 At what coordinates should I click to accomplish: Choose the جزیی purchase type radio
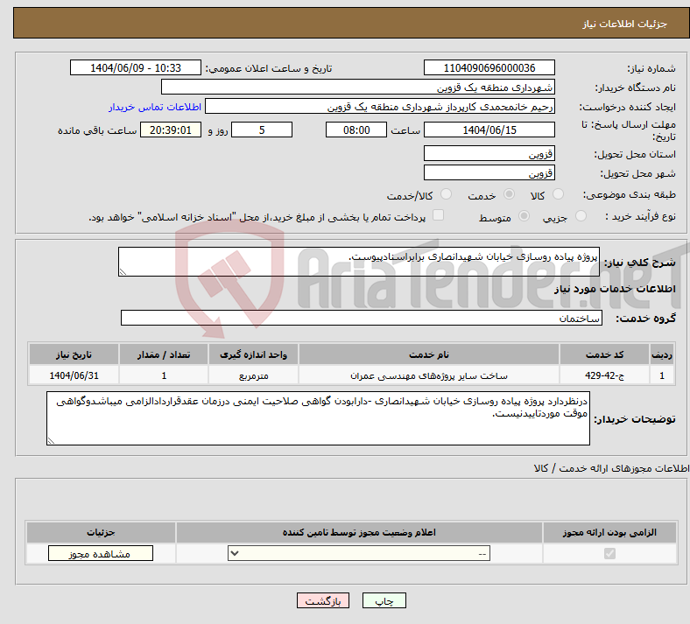tap(581, 215)
